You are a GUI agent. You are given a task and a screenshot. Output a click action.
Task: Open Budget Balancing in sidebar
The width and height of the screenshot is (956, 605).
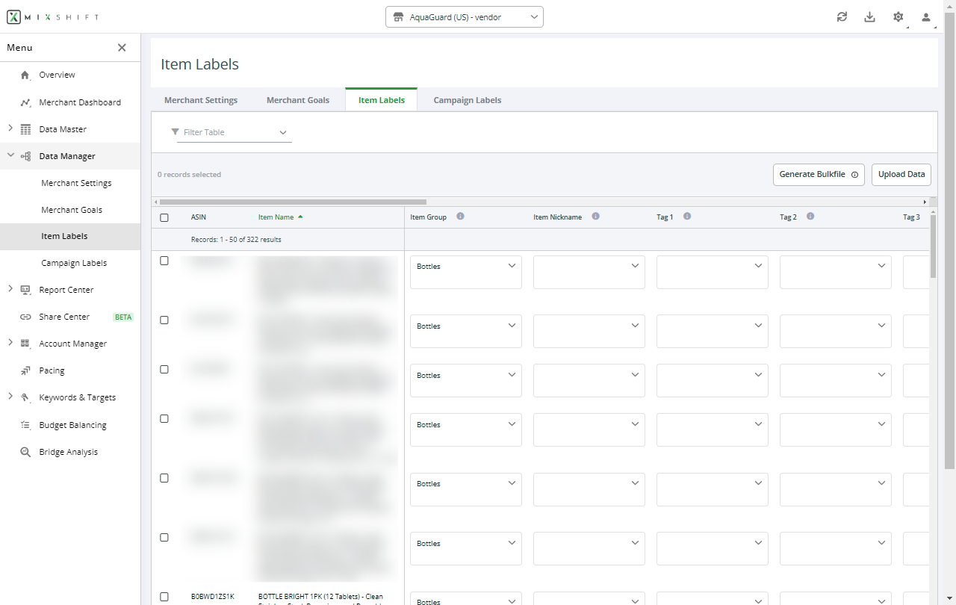pos(72,425)
